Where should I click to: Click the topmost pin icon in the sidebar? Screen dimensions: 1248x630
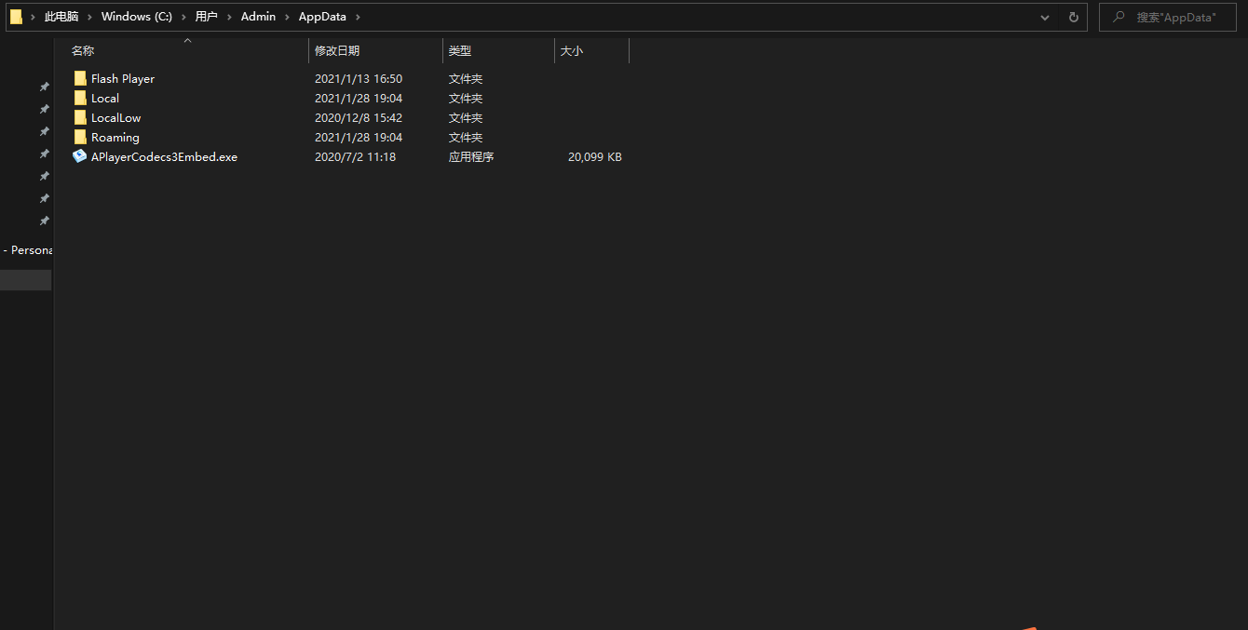click(x=44, y=86)
